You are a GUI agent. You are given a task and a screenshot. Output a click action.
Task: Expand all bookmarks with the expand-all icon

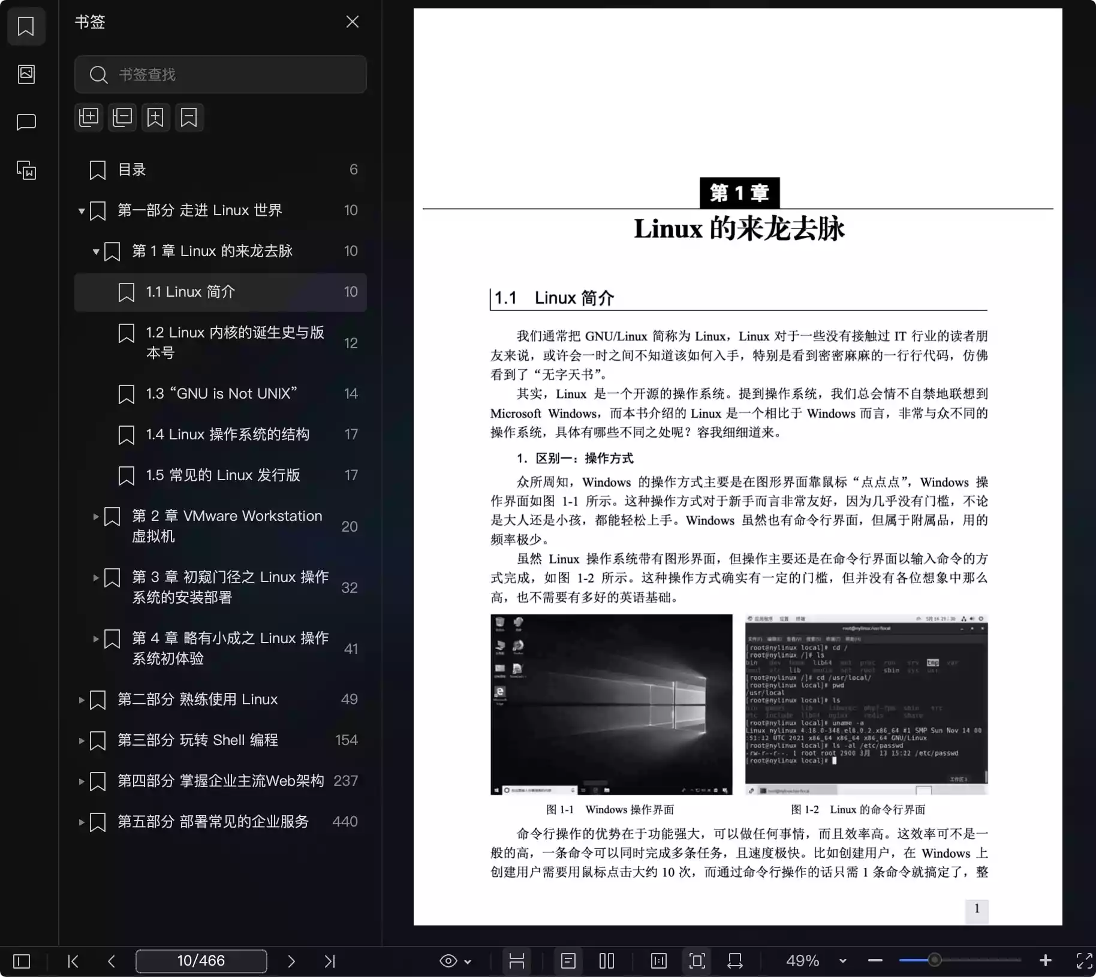click(x=89, y=117)
